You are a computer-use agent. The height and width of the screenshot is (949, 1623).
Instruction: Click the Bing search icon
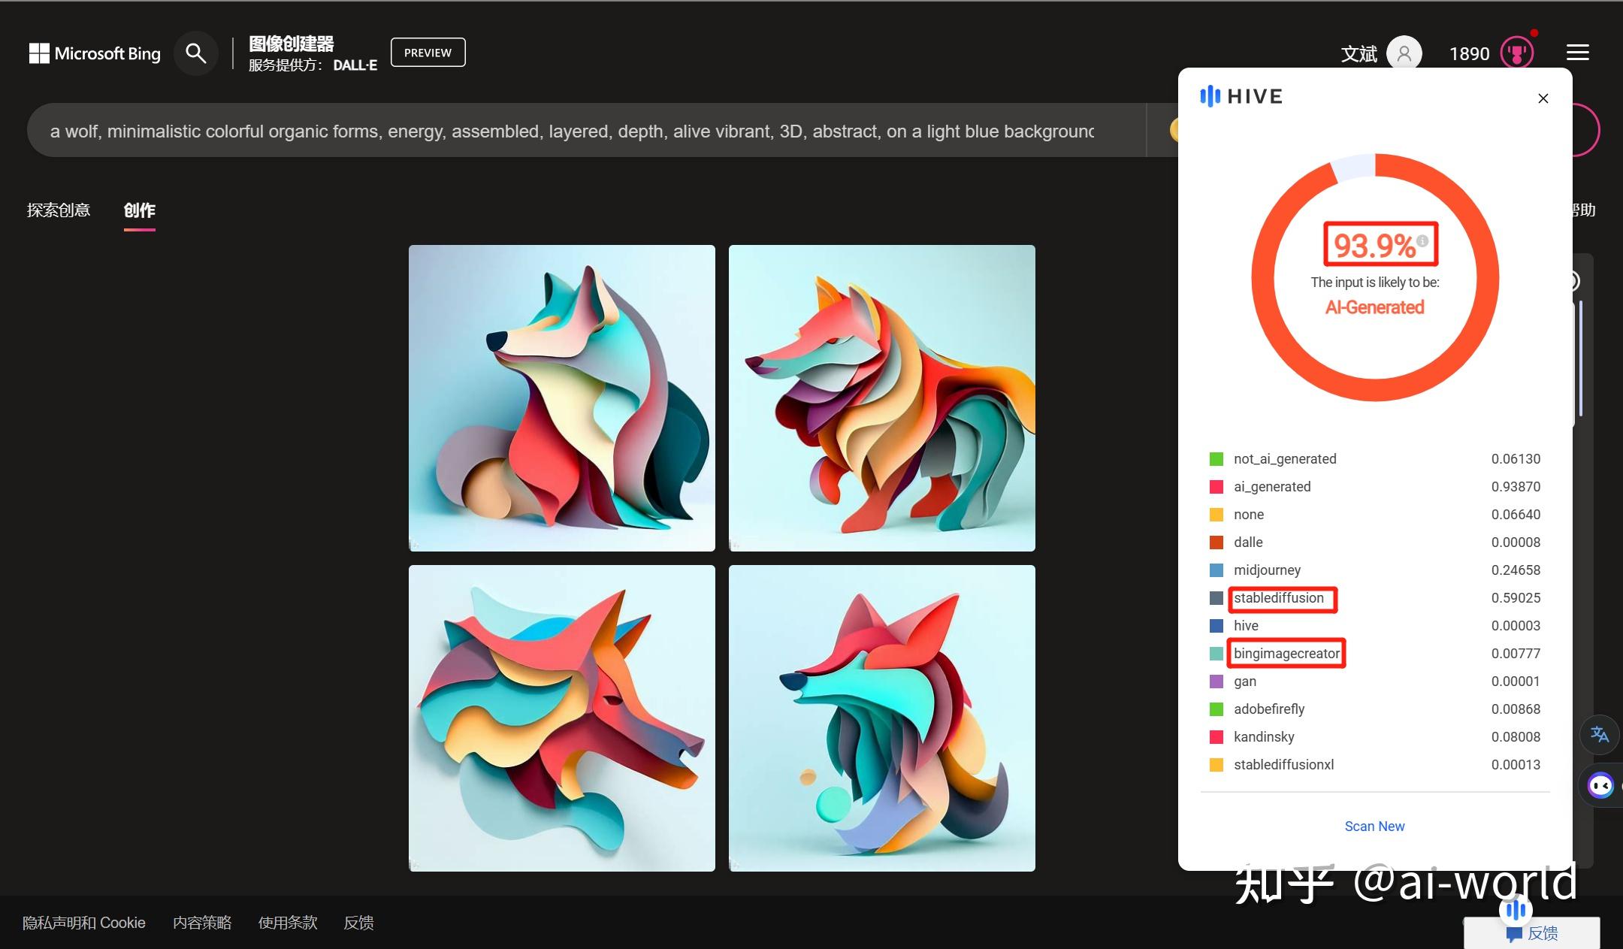coord(195,51)
